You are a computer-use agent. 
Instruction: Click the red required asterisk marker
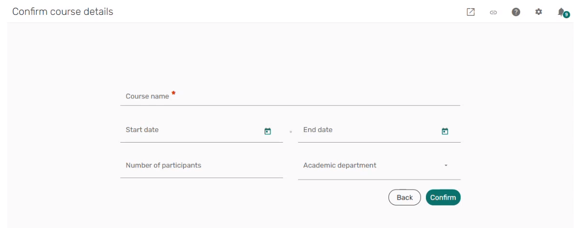tap(174, 93)
